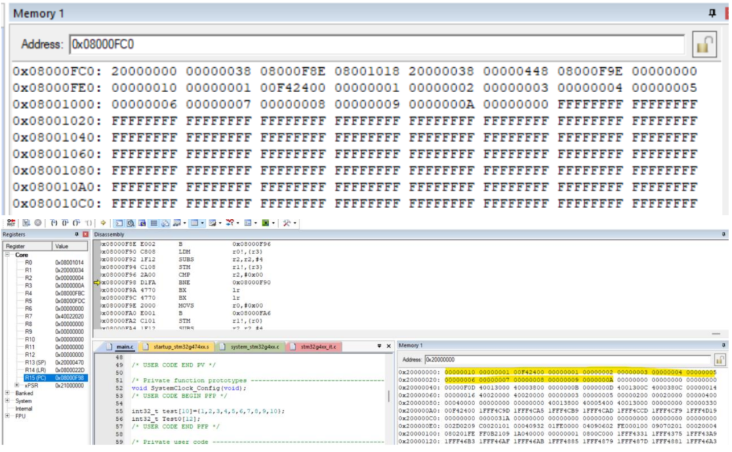The image size is (732, 452).
Task: Open the Memory Windows dropdown arrow
Action: pyautogui.click(x=202, y=223)
